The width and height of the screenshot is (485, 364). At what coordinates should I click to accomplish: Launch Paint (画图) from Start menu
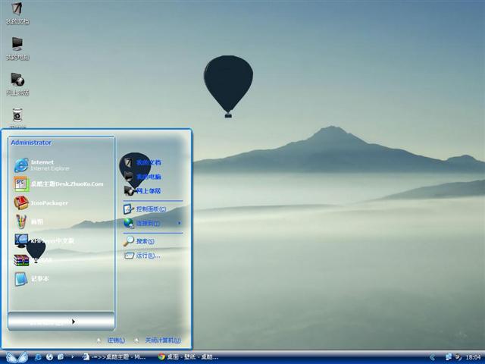coord(34,222)
